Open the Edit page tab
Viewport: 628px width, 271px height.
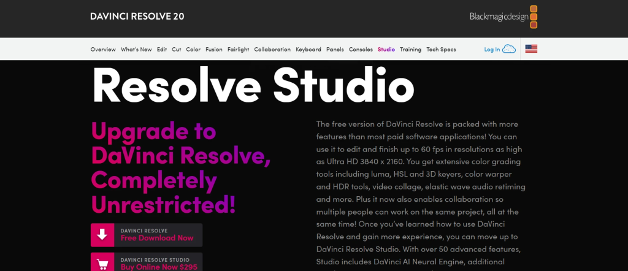[162, 49]
